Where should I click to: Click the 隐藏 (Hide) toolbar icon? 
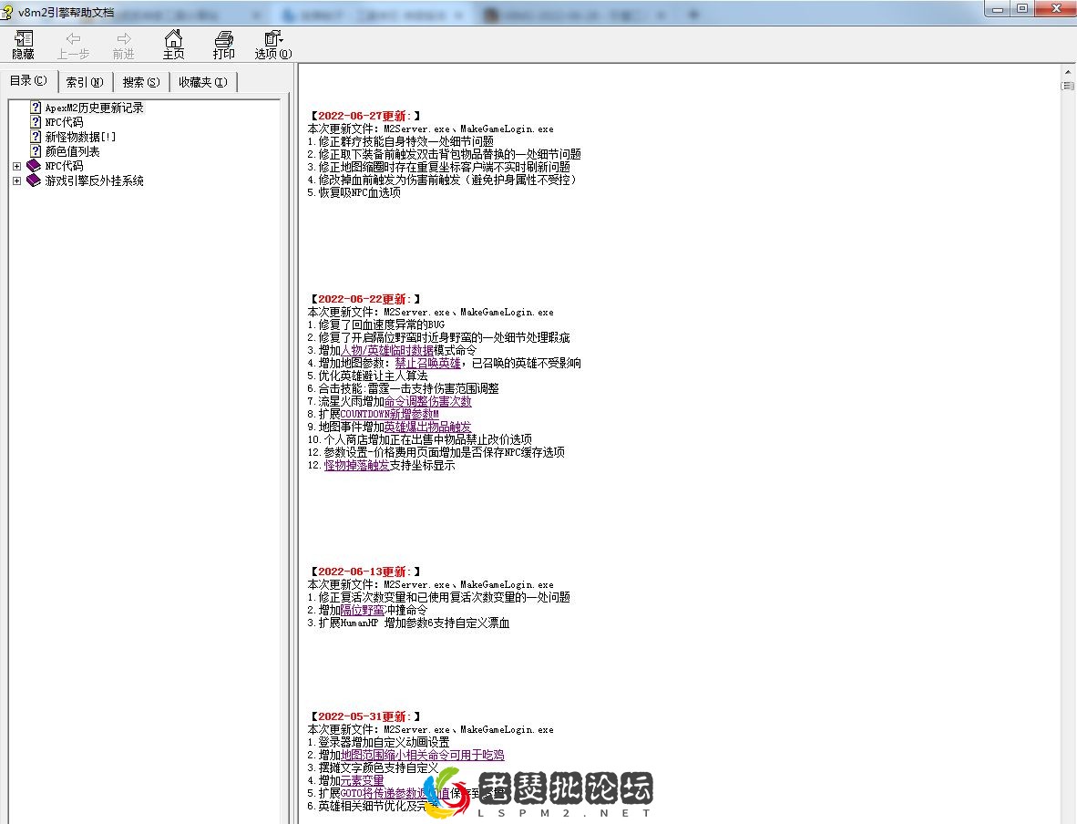pyautogui.click(x=22, y=41)
